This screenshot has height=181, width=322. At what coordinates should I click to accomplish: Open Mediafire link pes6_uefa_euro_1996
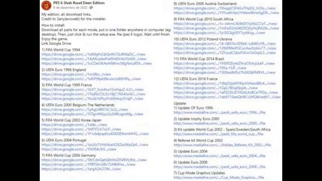click(x=220, y=112)
